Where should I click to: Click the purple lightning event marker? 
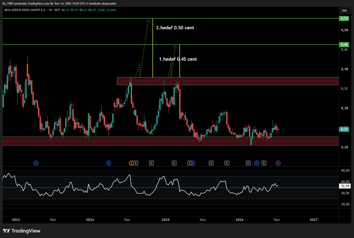[x=278, y=163]
